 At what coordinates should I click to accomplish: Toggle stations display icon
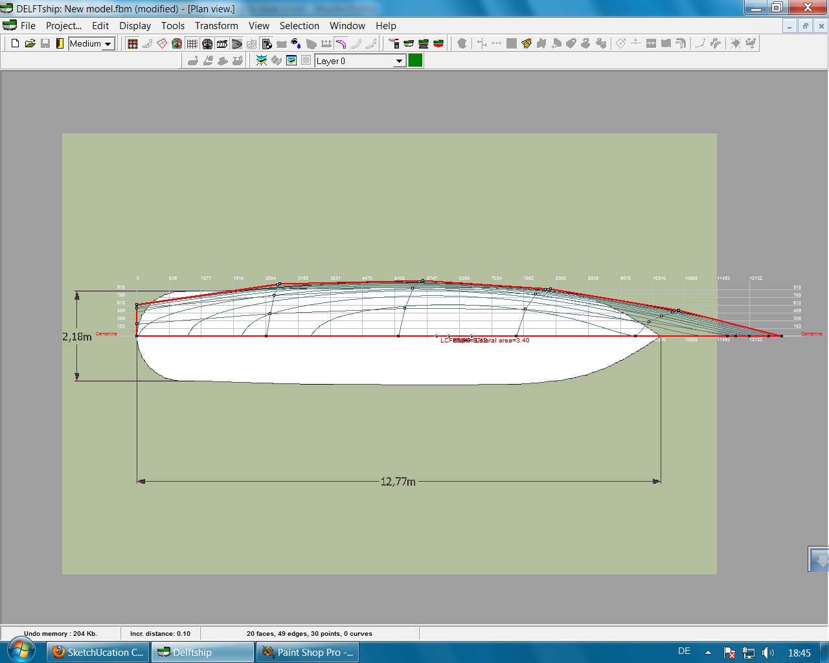click(x=207, y=43)
